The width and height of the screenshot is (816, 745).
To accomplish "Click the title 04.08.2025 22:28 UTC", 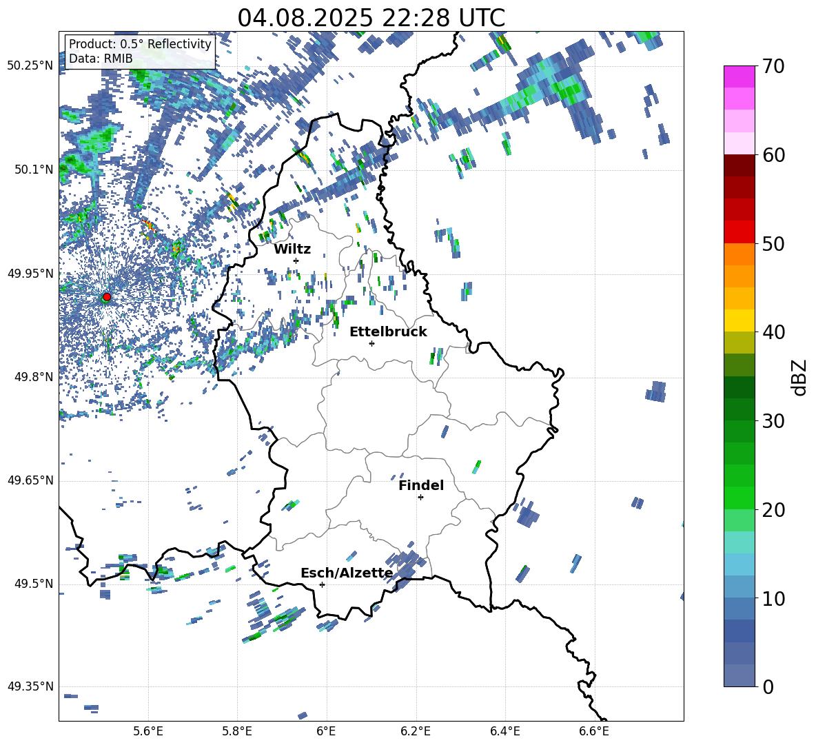I will pos(371,18).
